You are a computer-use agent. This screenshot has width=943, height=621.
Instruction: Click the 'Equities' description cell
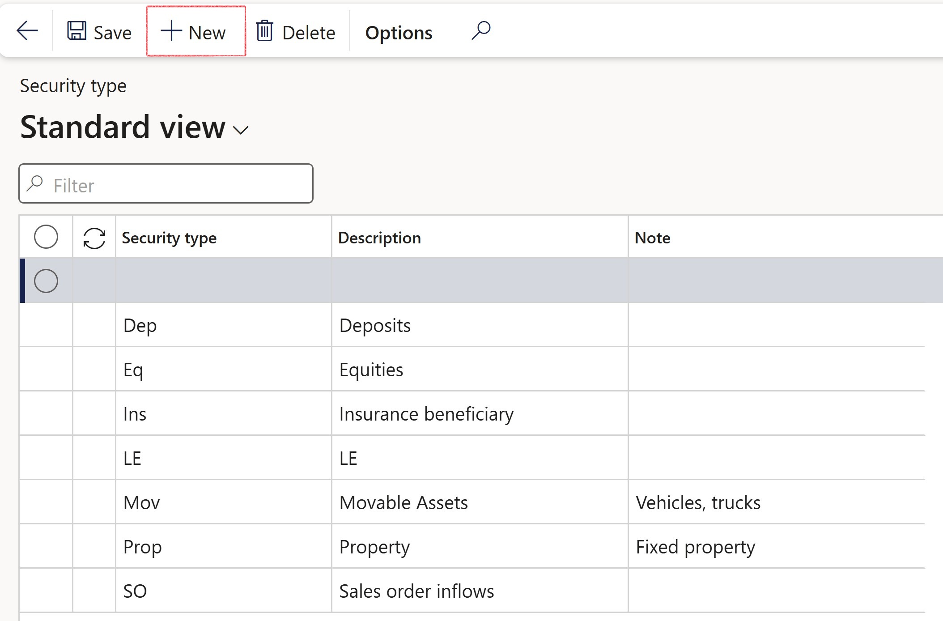pos(480,369)
